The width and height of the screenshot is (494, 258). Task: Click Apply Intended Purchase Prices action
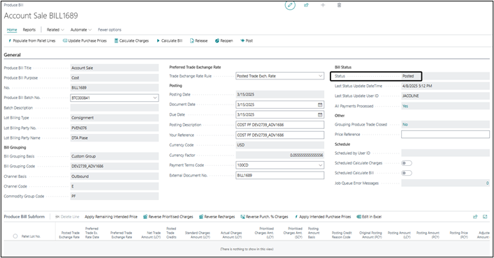[x=323, y=217]
